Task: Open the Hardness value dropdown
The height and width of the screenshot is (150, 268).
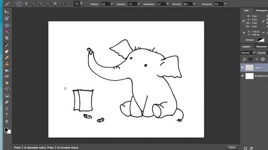Action: click(x=167, y=4)
